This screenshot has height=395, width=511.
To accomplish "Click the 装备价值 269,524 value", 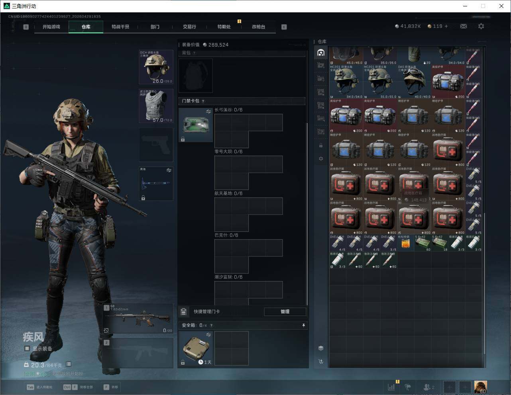I will point(205,45).
